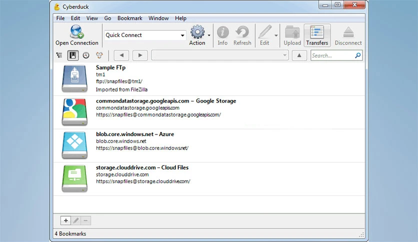Select the Sample FTp bookmark title

[110, 67]
